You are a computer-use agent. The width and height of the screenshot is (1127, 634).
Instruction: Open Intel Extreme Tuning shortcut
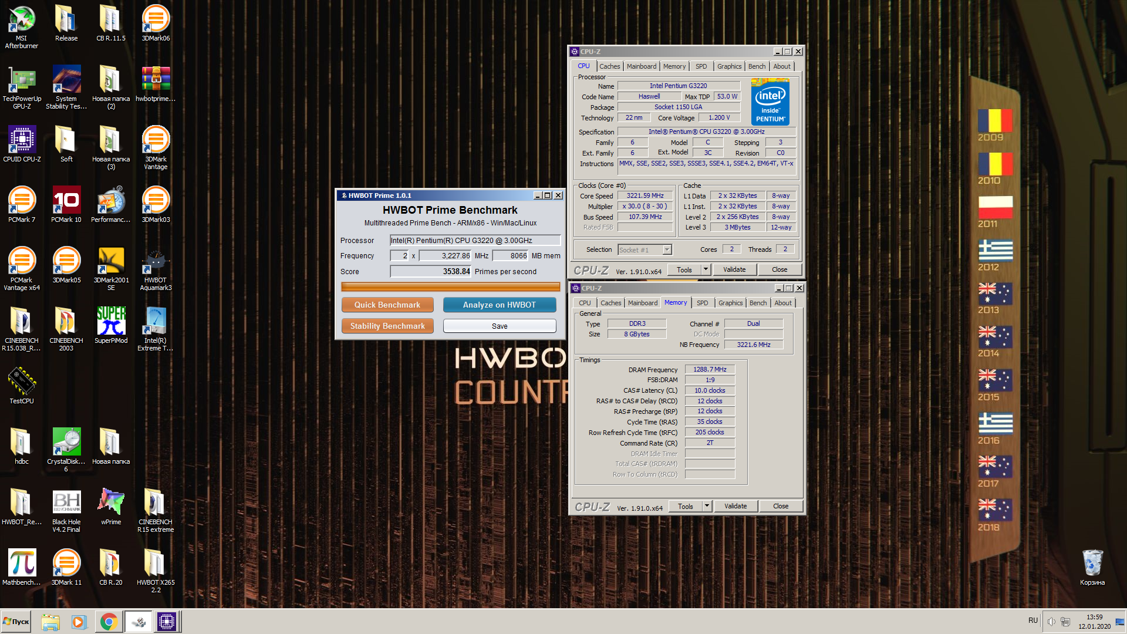[x=156, y=329]
